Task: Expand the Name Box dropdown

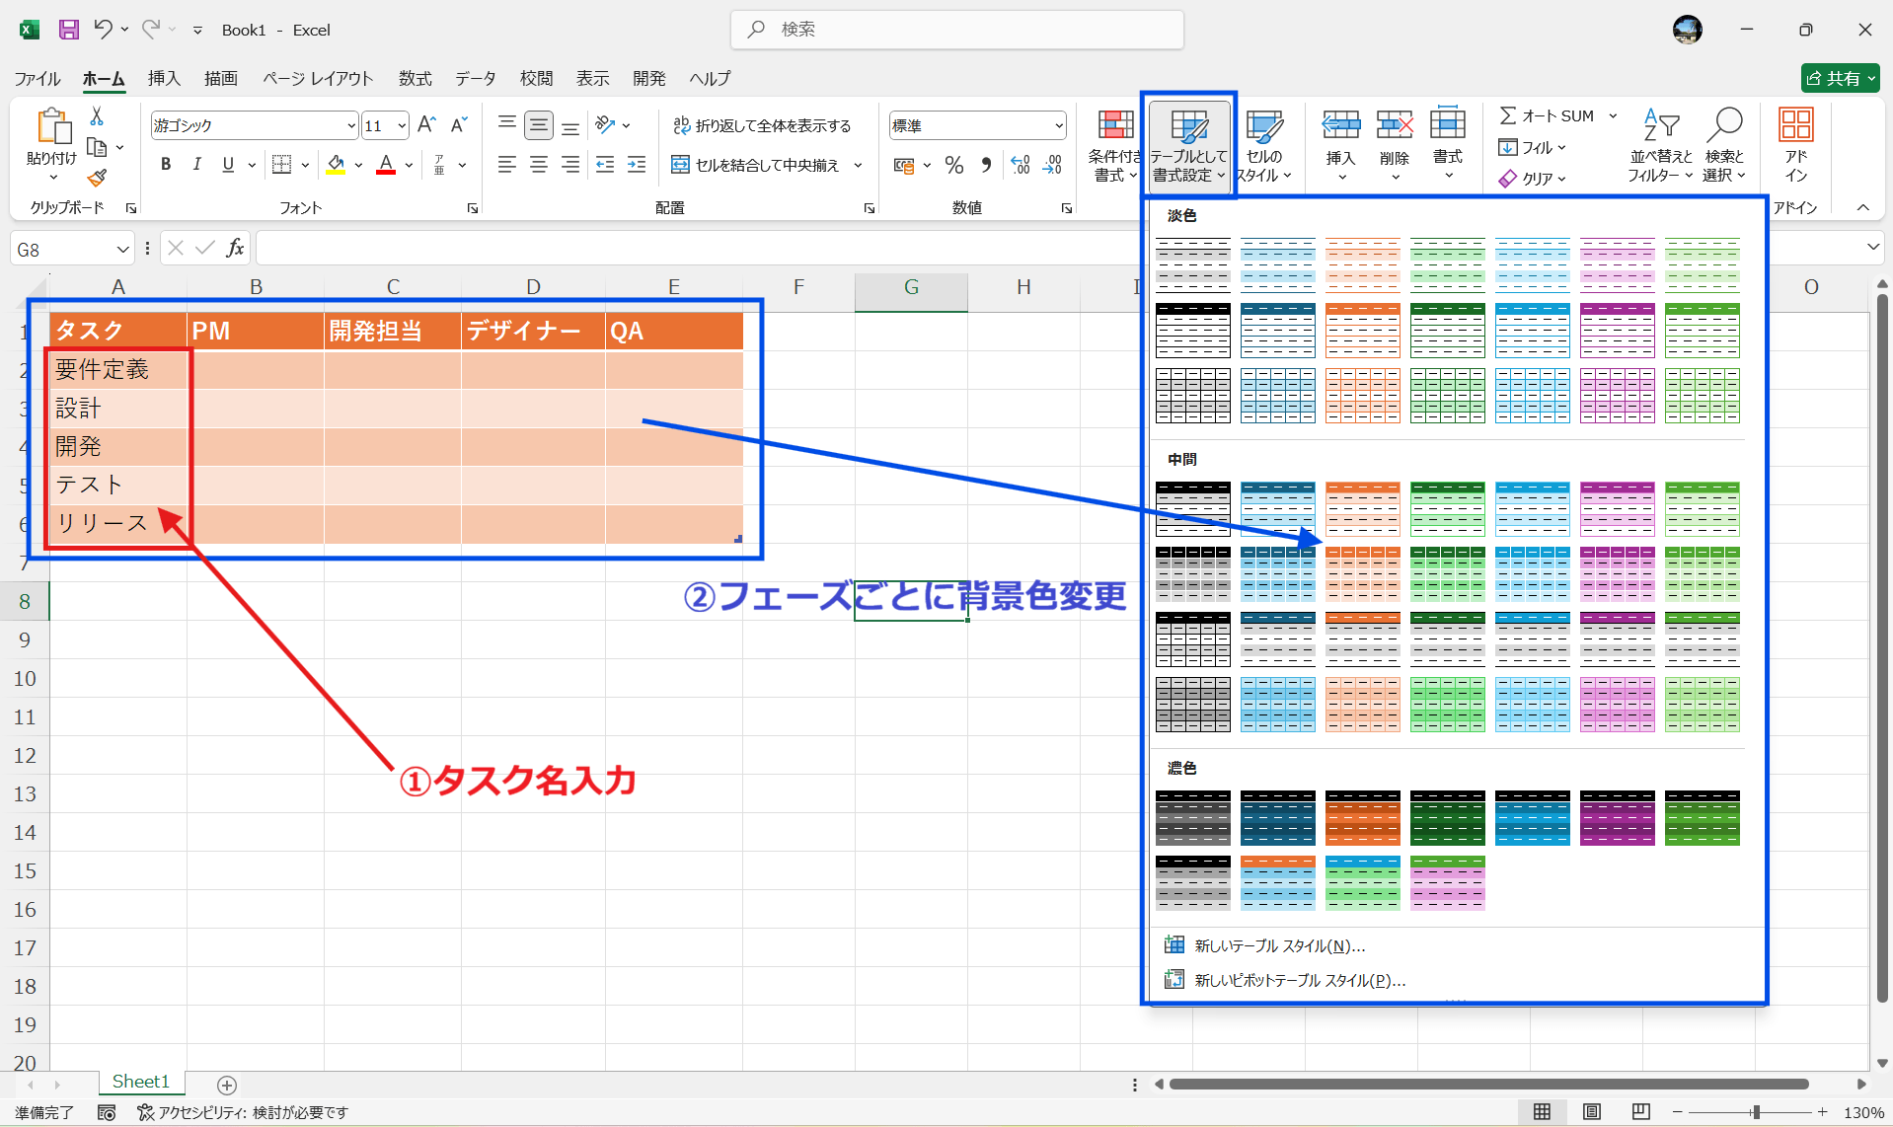Action: (x=122, y=249)
